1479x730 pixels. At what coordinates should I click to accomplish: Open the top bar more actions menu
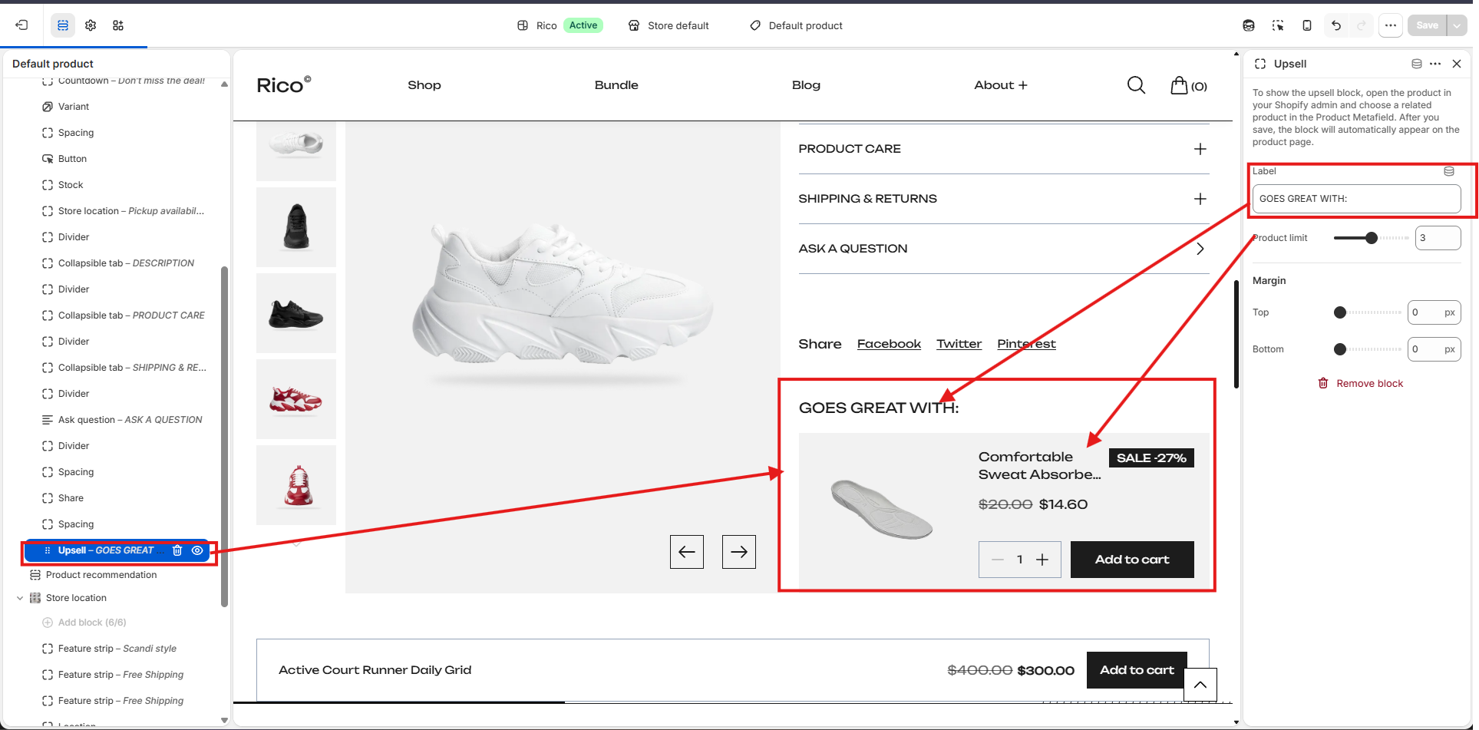pyautogui.click(x=1390, y=25)
